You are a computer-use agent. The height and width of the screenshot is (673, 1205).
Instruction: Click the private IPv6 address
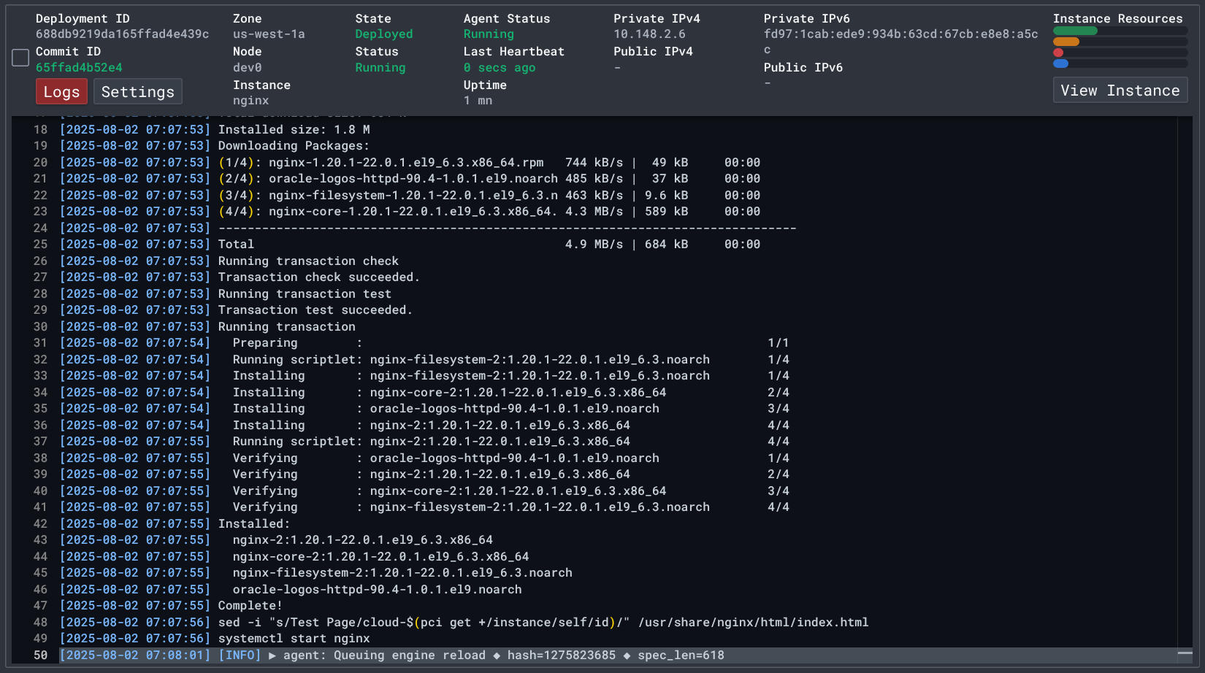(900, 42)
